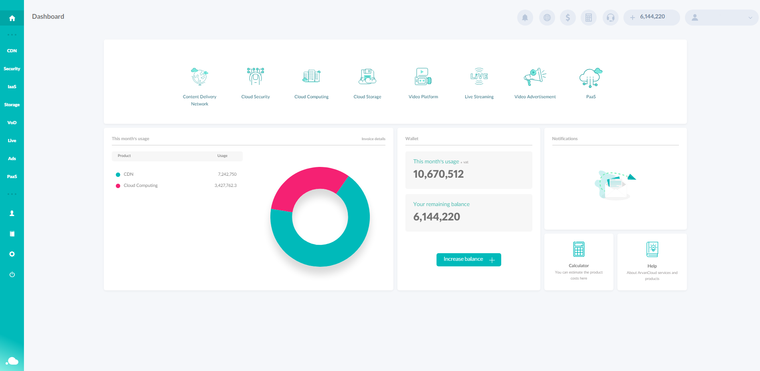Viewport: 760px width, 371px height.
Task: Click the Increase balance button
Action: tap(468, 260)
